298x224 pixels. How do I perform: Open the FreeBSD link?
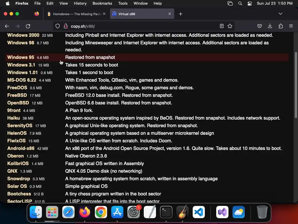click(17, 95)
